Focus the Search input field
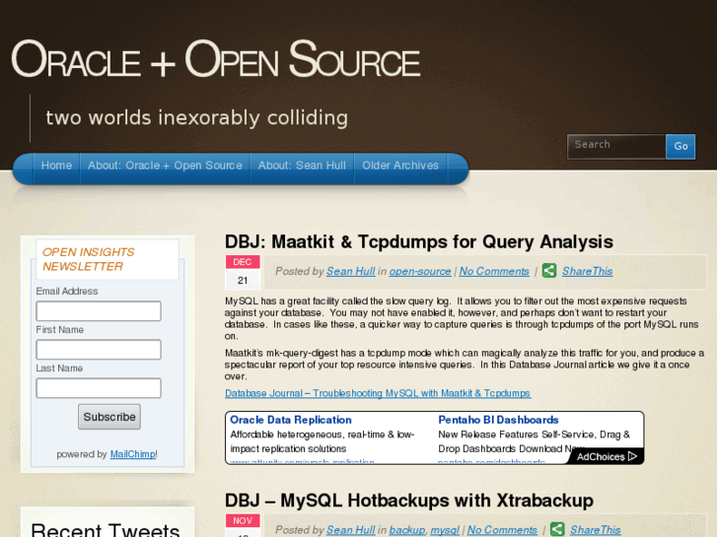This screenshot has height=537, width=717. (616, 146)
